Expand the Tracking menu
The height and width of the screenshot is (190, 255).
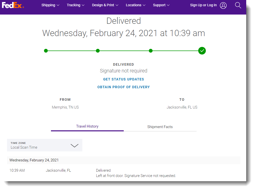point(76,5)
